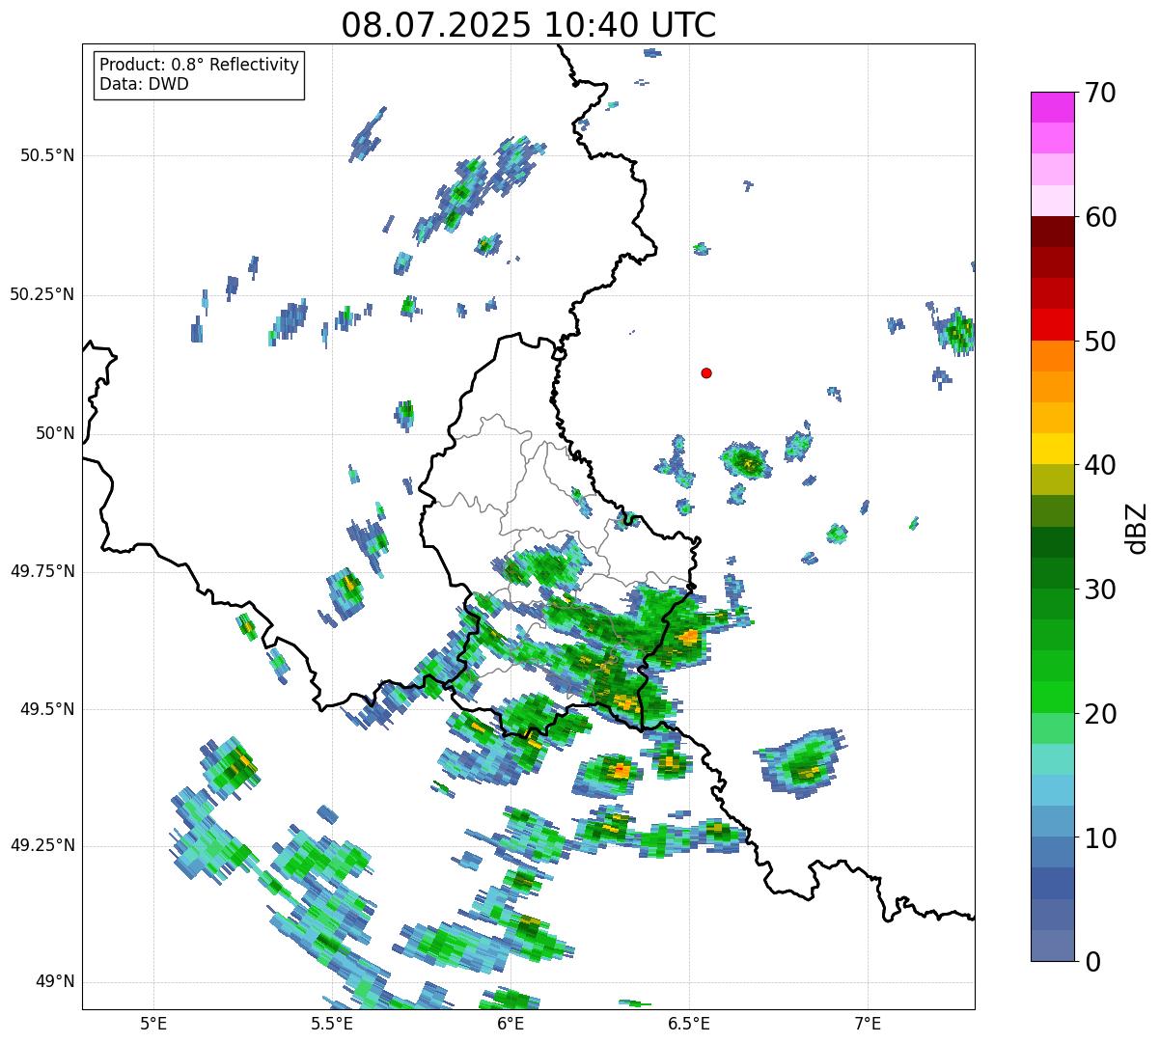Click the "Data: DWD" line in the info box
This screenshot has height=1043, width=1160.
[x=144, y=84]
